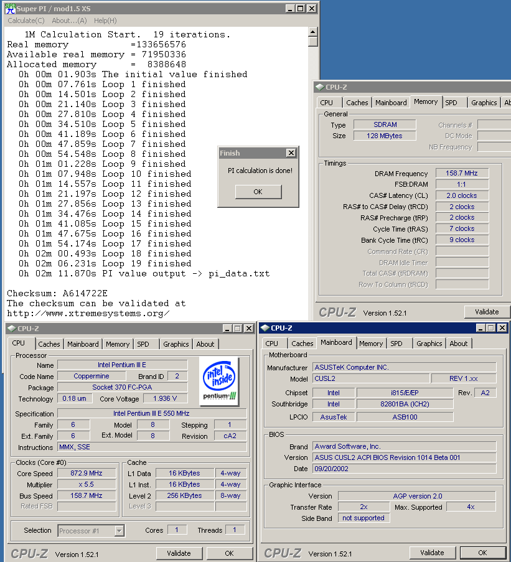Switch to SPD tab in Memory window

451,103
